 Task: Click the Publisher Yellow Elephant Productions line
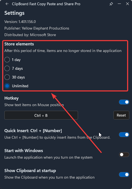click(x=37, y=28)
